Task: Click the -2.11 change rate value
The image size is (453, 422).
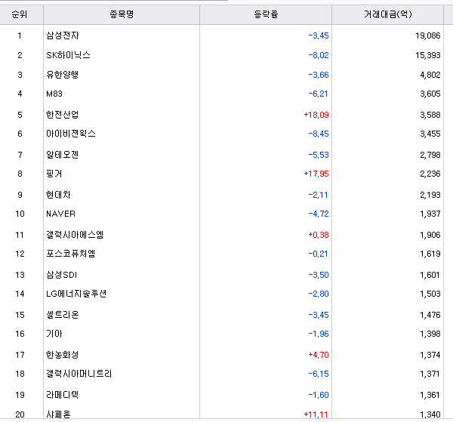Action: [x=318, y=195]
